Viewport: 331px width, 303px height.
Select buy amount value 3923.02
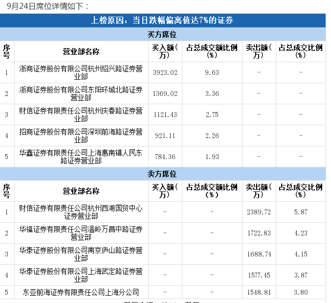[165, 72]
